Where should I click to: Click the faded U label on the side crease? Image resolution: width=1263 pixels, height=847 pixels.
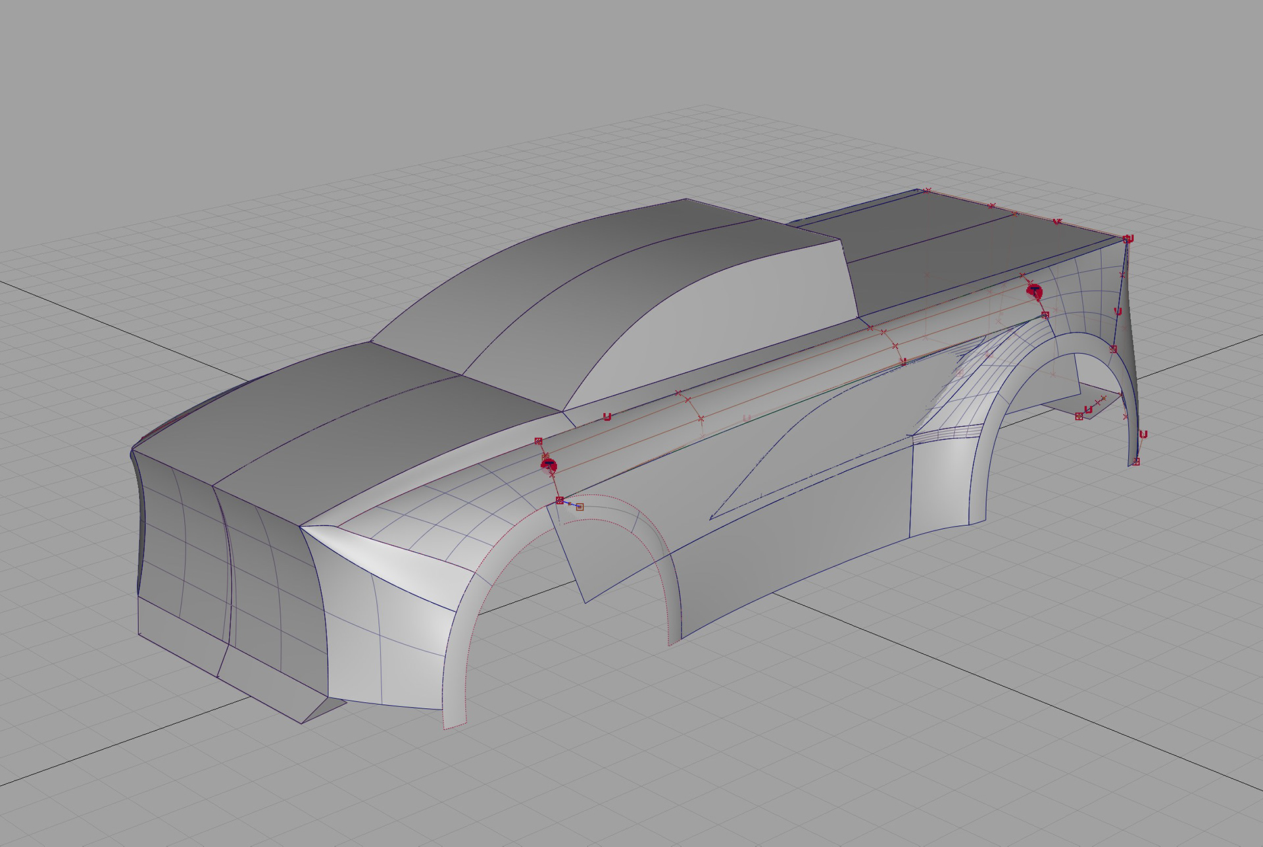747,418
